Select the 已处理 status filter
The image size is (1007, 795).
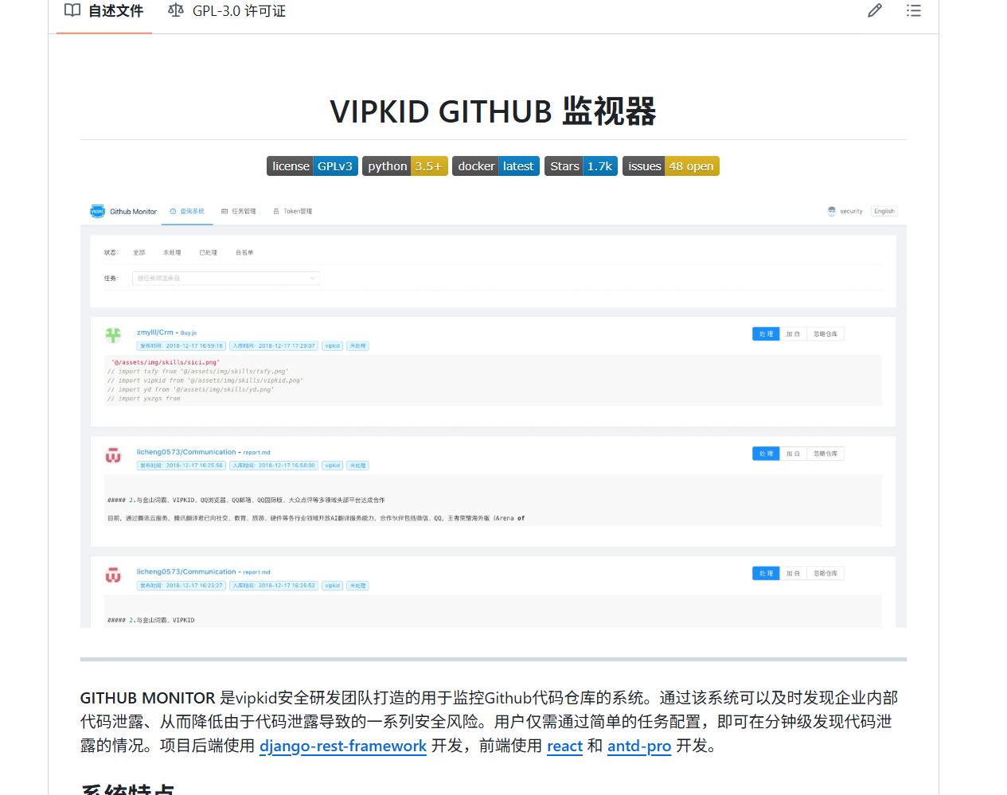pos(209,252)
